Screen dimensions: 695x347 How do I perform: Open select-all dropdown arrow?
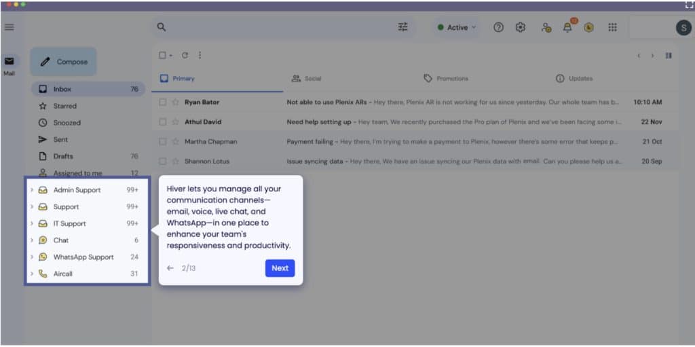[x=170, y=56]
